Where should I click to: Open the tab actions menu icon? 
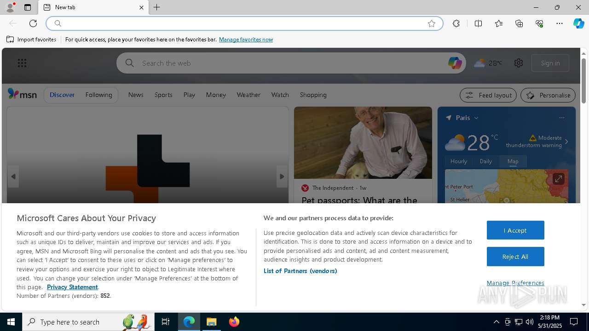[x=28, y=7]
